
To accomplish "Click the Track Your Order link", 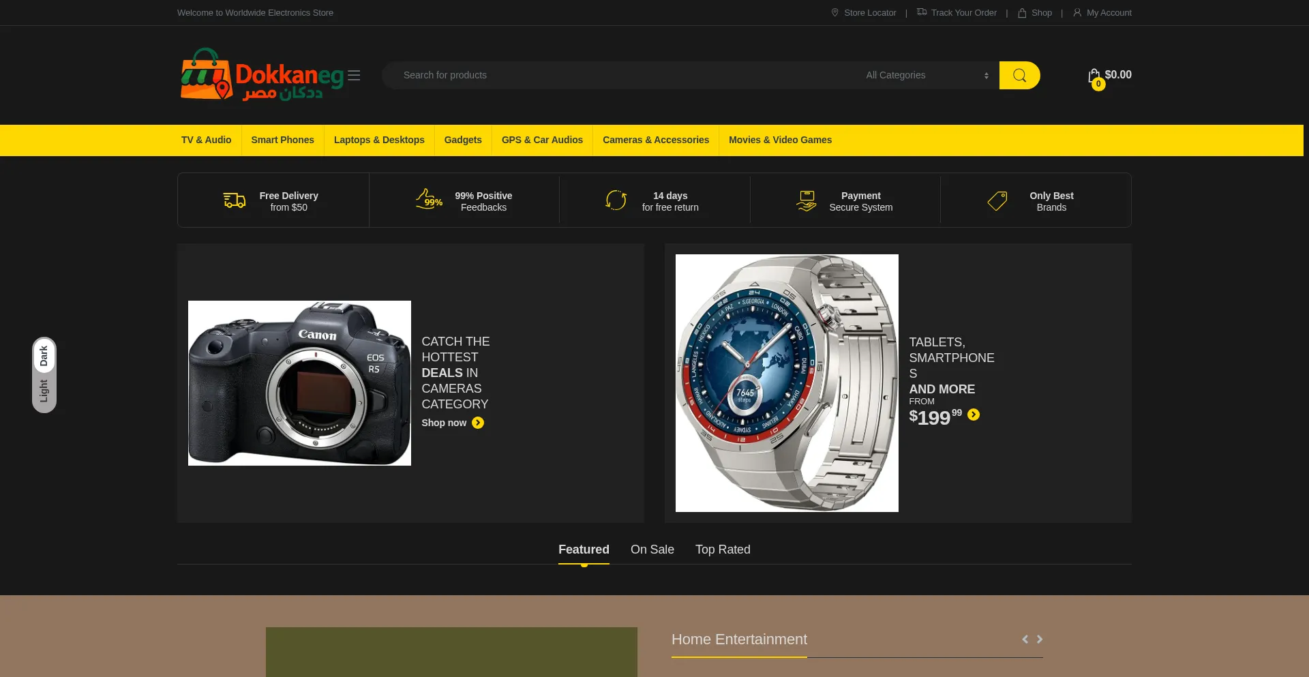I will point(964,13).
